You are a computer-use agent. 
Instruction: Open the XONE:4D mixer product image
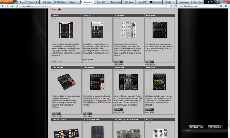tap(129, 82)
